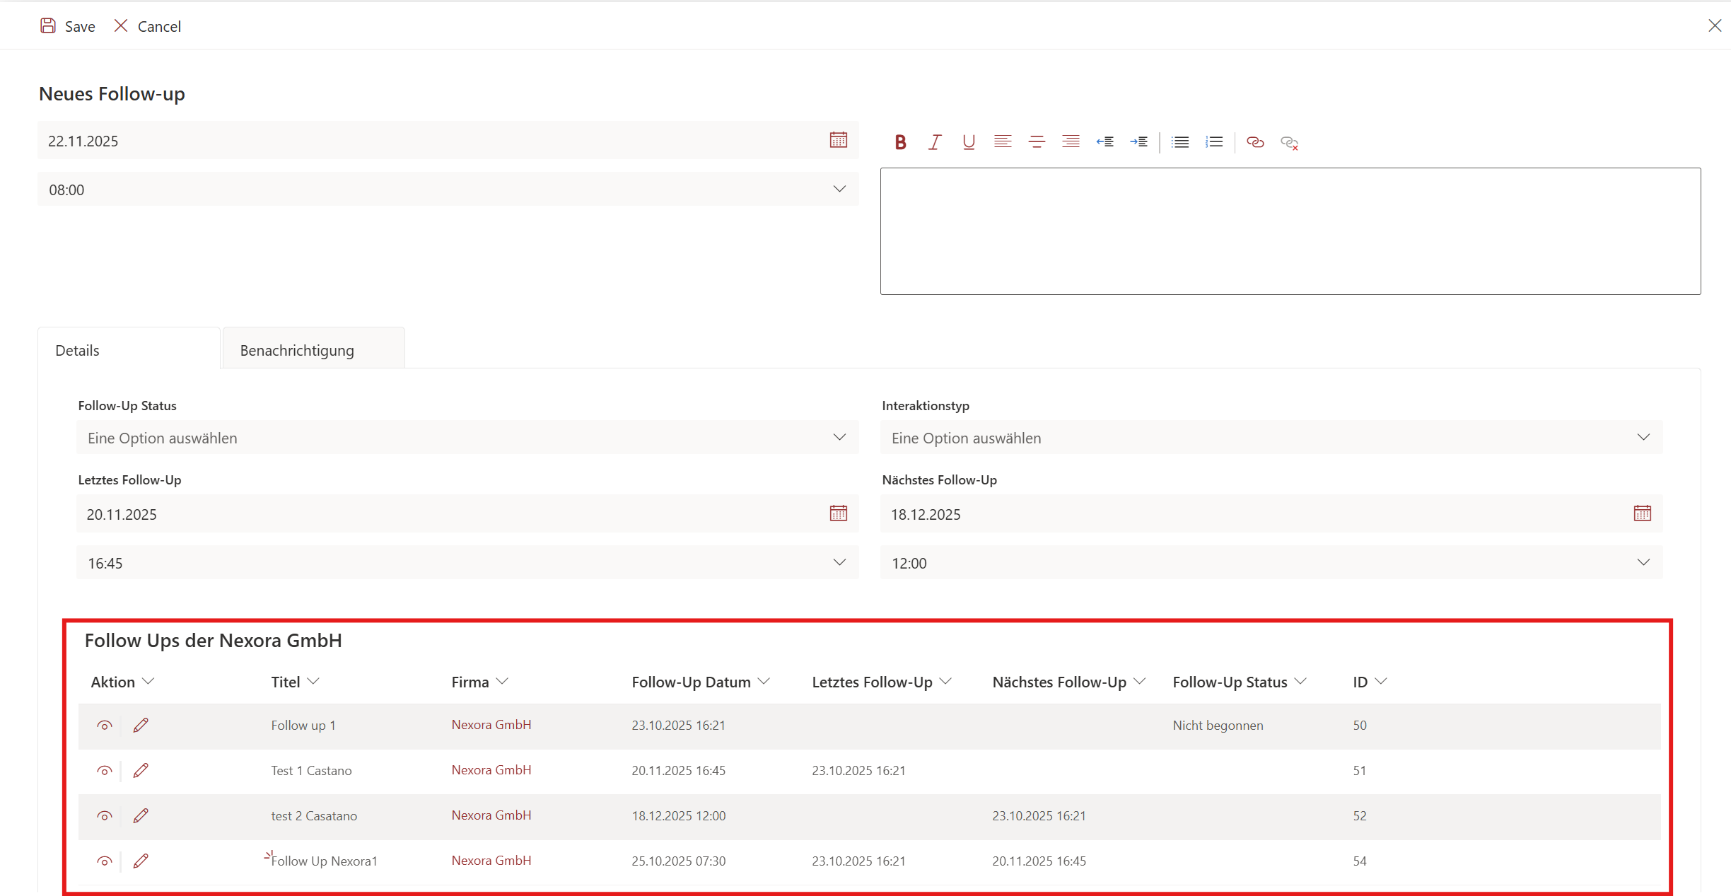
Task: Increase text indent
Action: (x=1138, y=142)
